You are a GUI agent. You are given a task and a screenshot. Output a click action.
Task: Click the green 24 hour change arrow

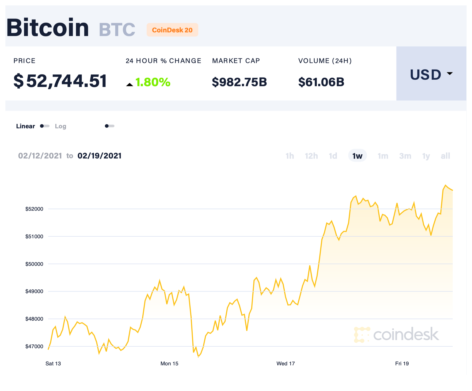(130, 85)
